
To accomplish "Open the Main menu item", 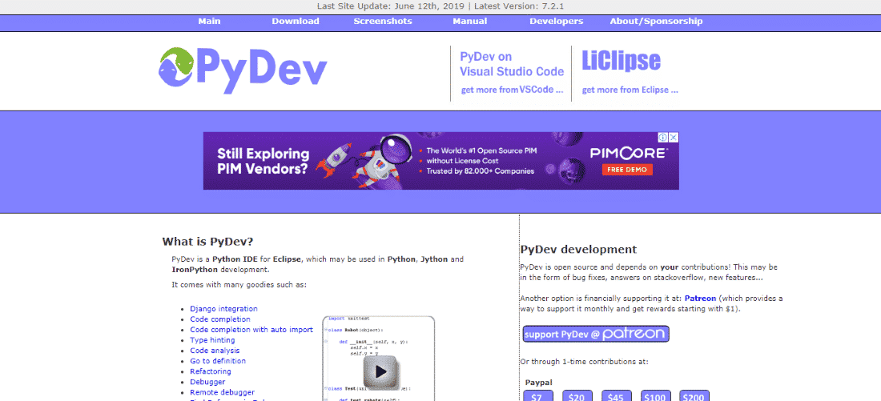I will pos(210,22).
